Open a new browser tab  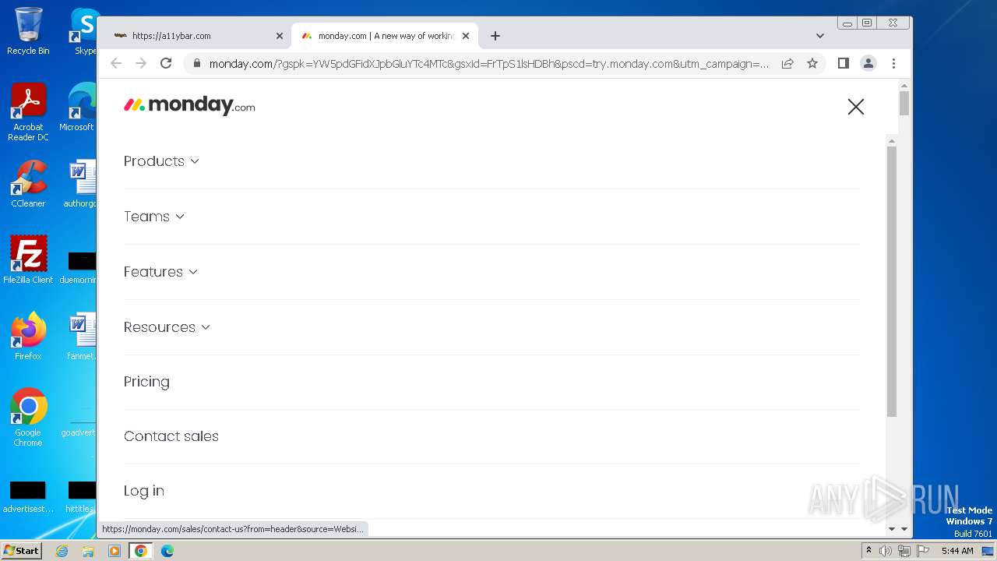click(x=495, y=36)
